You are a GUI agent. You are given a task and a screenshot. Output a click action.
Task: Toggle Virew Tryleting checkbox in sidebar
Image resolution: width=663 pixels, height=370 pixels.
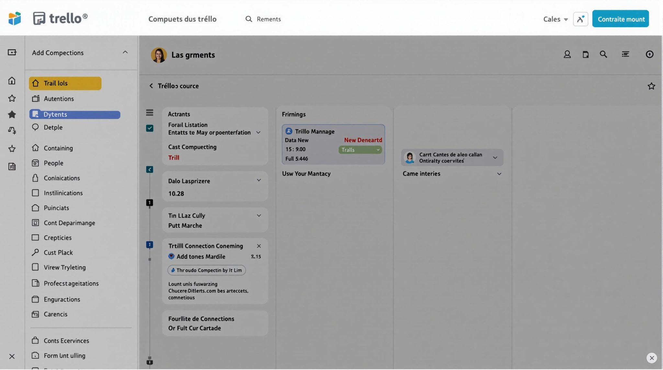pos(35,267)
